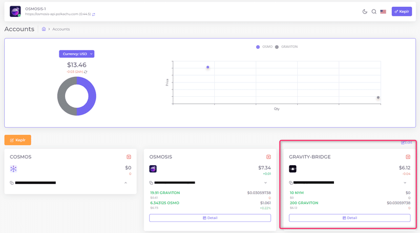
Task: Click gray segment of donut chart
Action: coord(61,96)
